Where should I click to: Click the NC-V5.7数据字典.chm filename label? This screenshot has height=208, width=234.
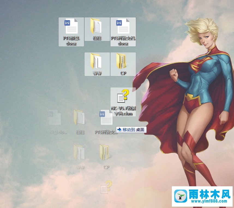pyautogui.click(x=123, y=111)
